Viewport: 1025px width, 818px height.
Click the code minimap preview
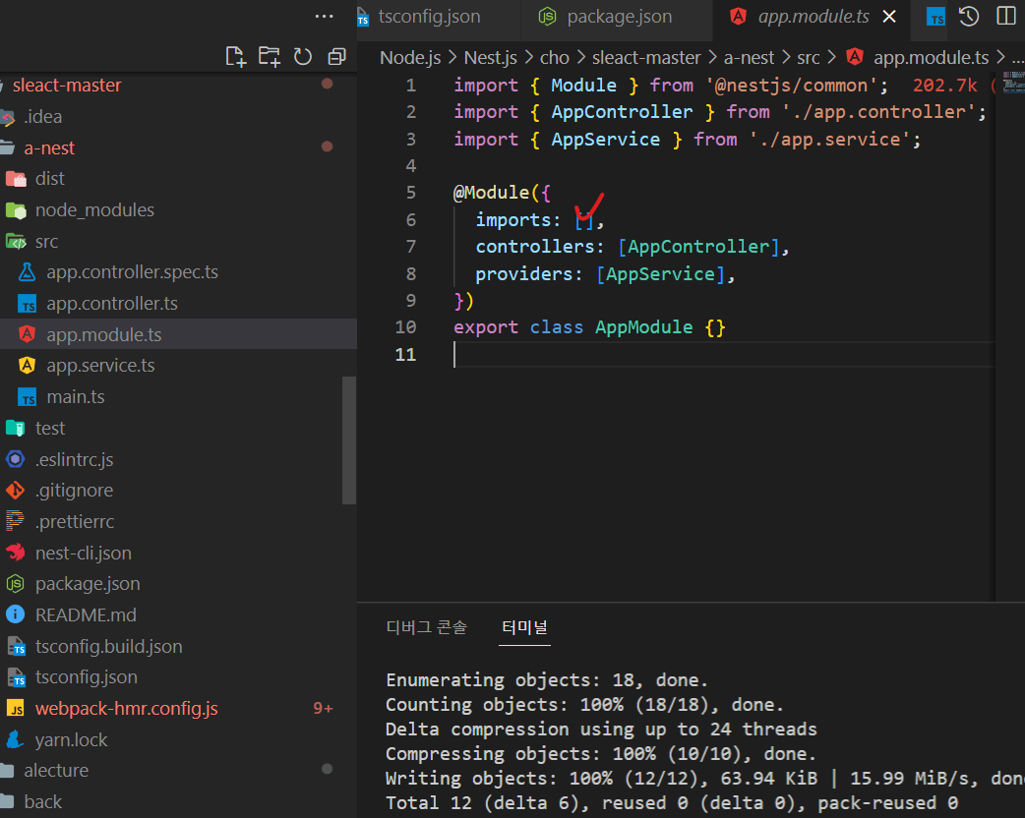(1013, 83)
